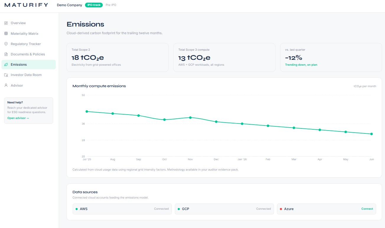
Task: Click the y-axis value 28
Action: (83, 140)
